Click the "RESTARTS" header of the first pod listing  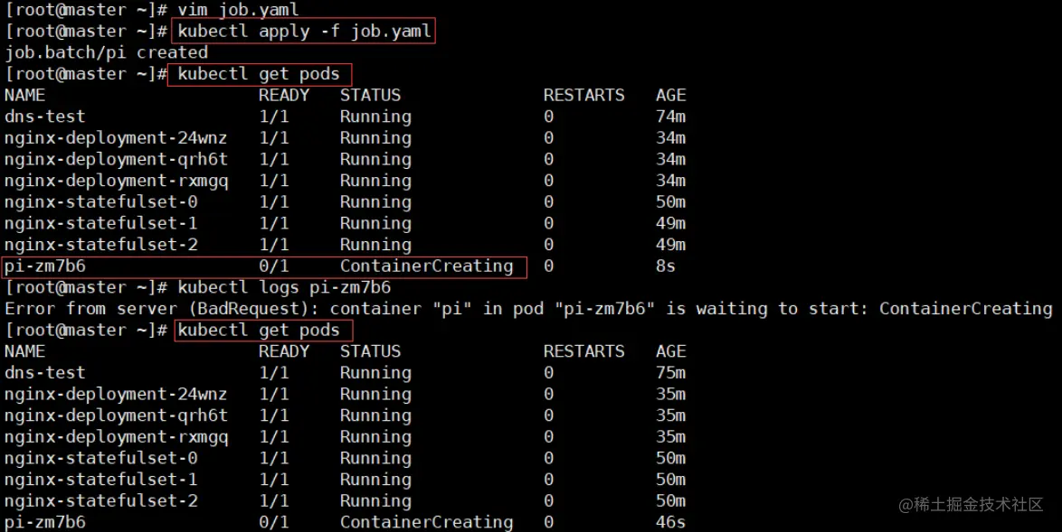[x=583, y=96]
